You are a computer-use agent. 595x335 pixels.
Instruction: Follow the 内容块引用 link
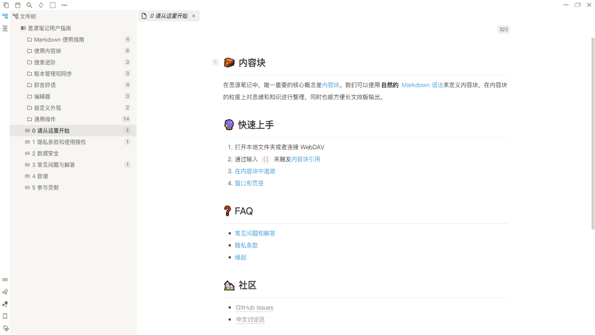(x=305, y=159)
